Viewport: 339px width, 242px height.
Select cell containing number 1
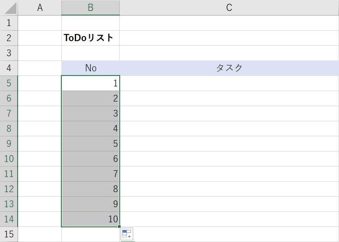90,83
